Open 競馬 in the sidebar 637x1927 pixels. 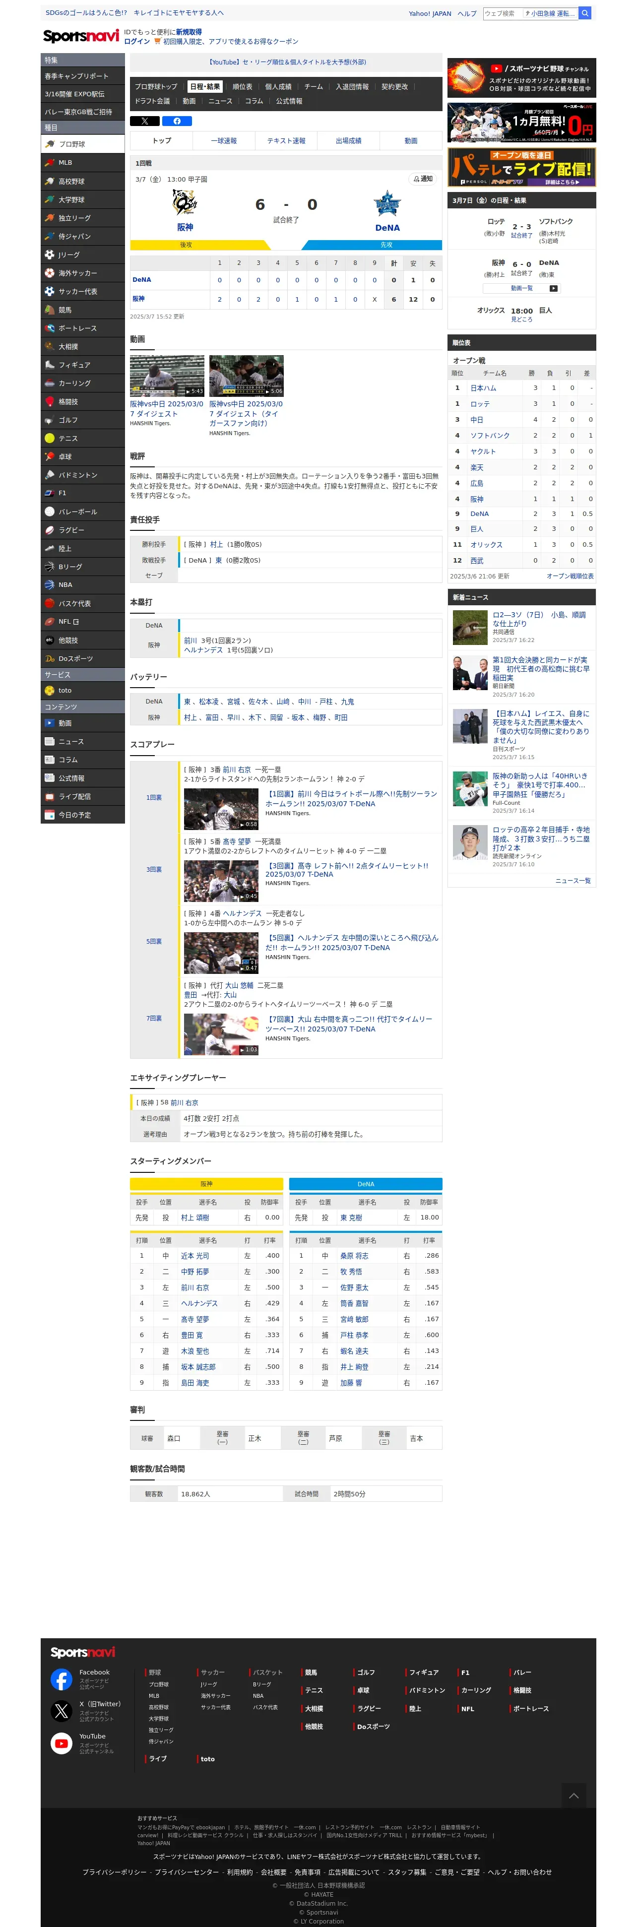(x=82, y=310)
